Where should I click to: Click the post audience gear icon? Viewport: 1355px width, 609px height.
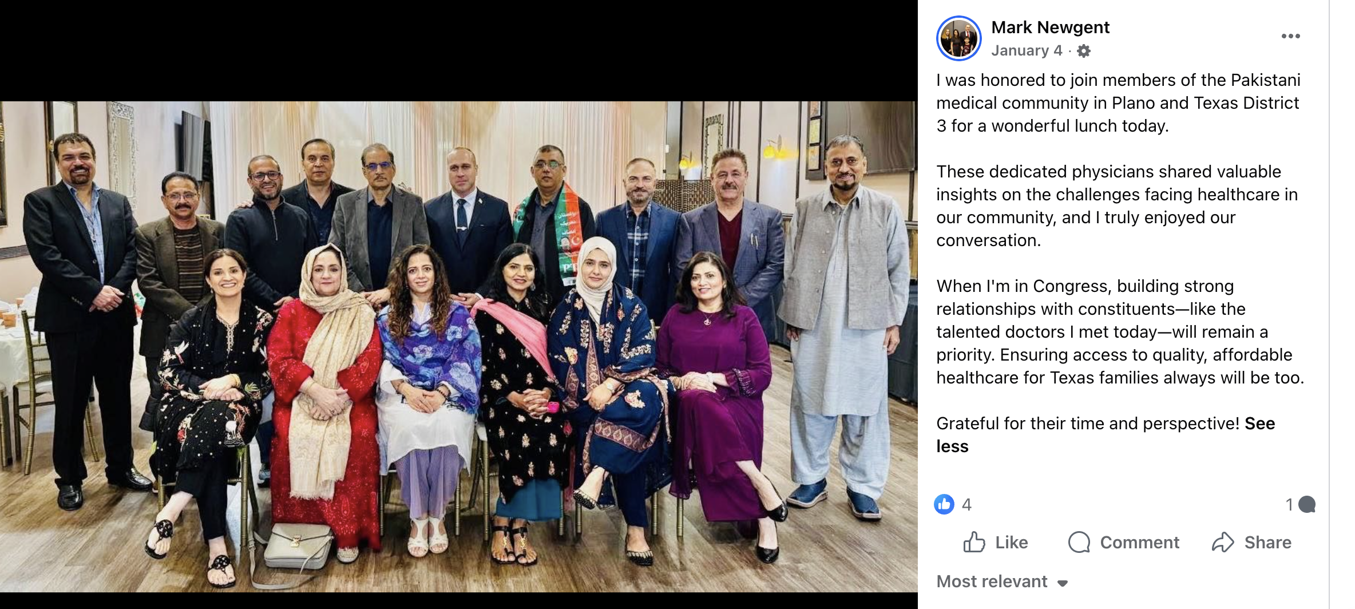[1083, 51]
